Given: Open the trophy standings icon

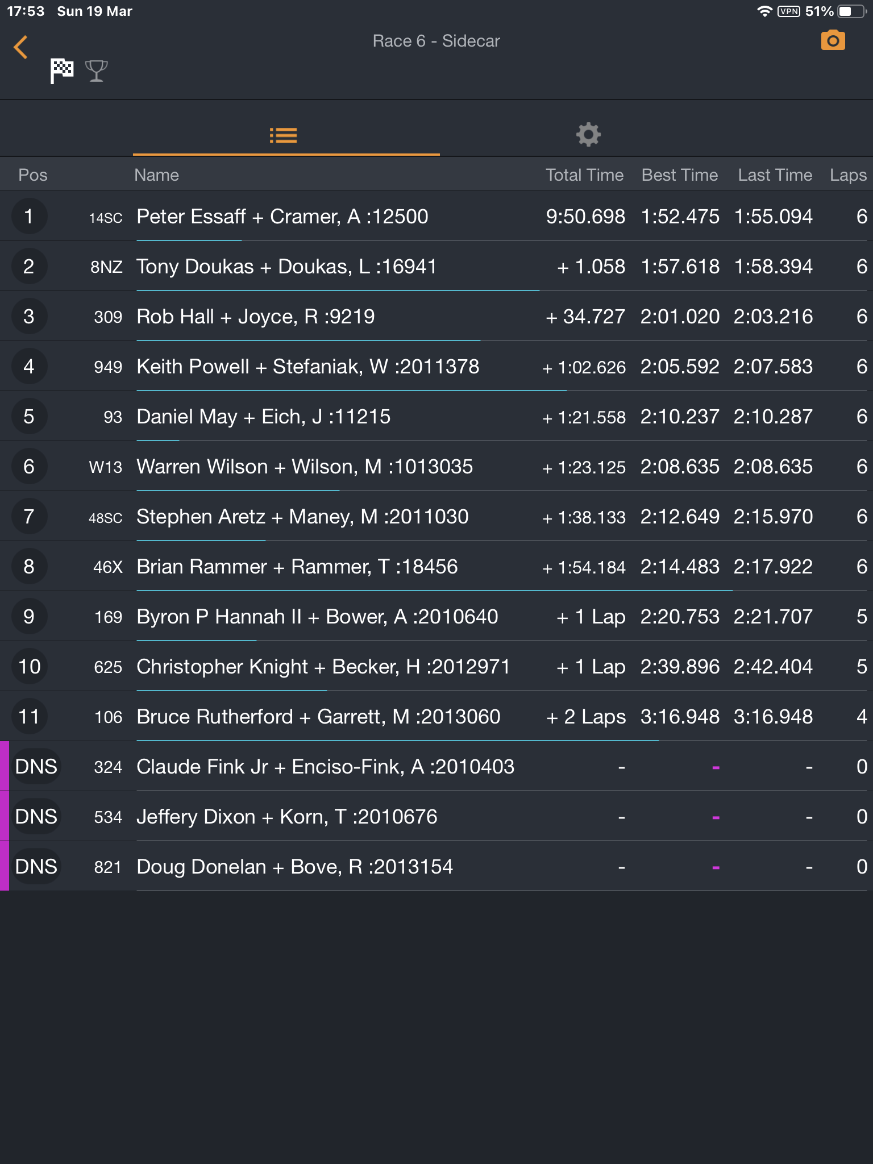Looking at the screenshot, I should tap(96, 71).
